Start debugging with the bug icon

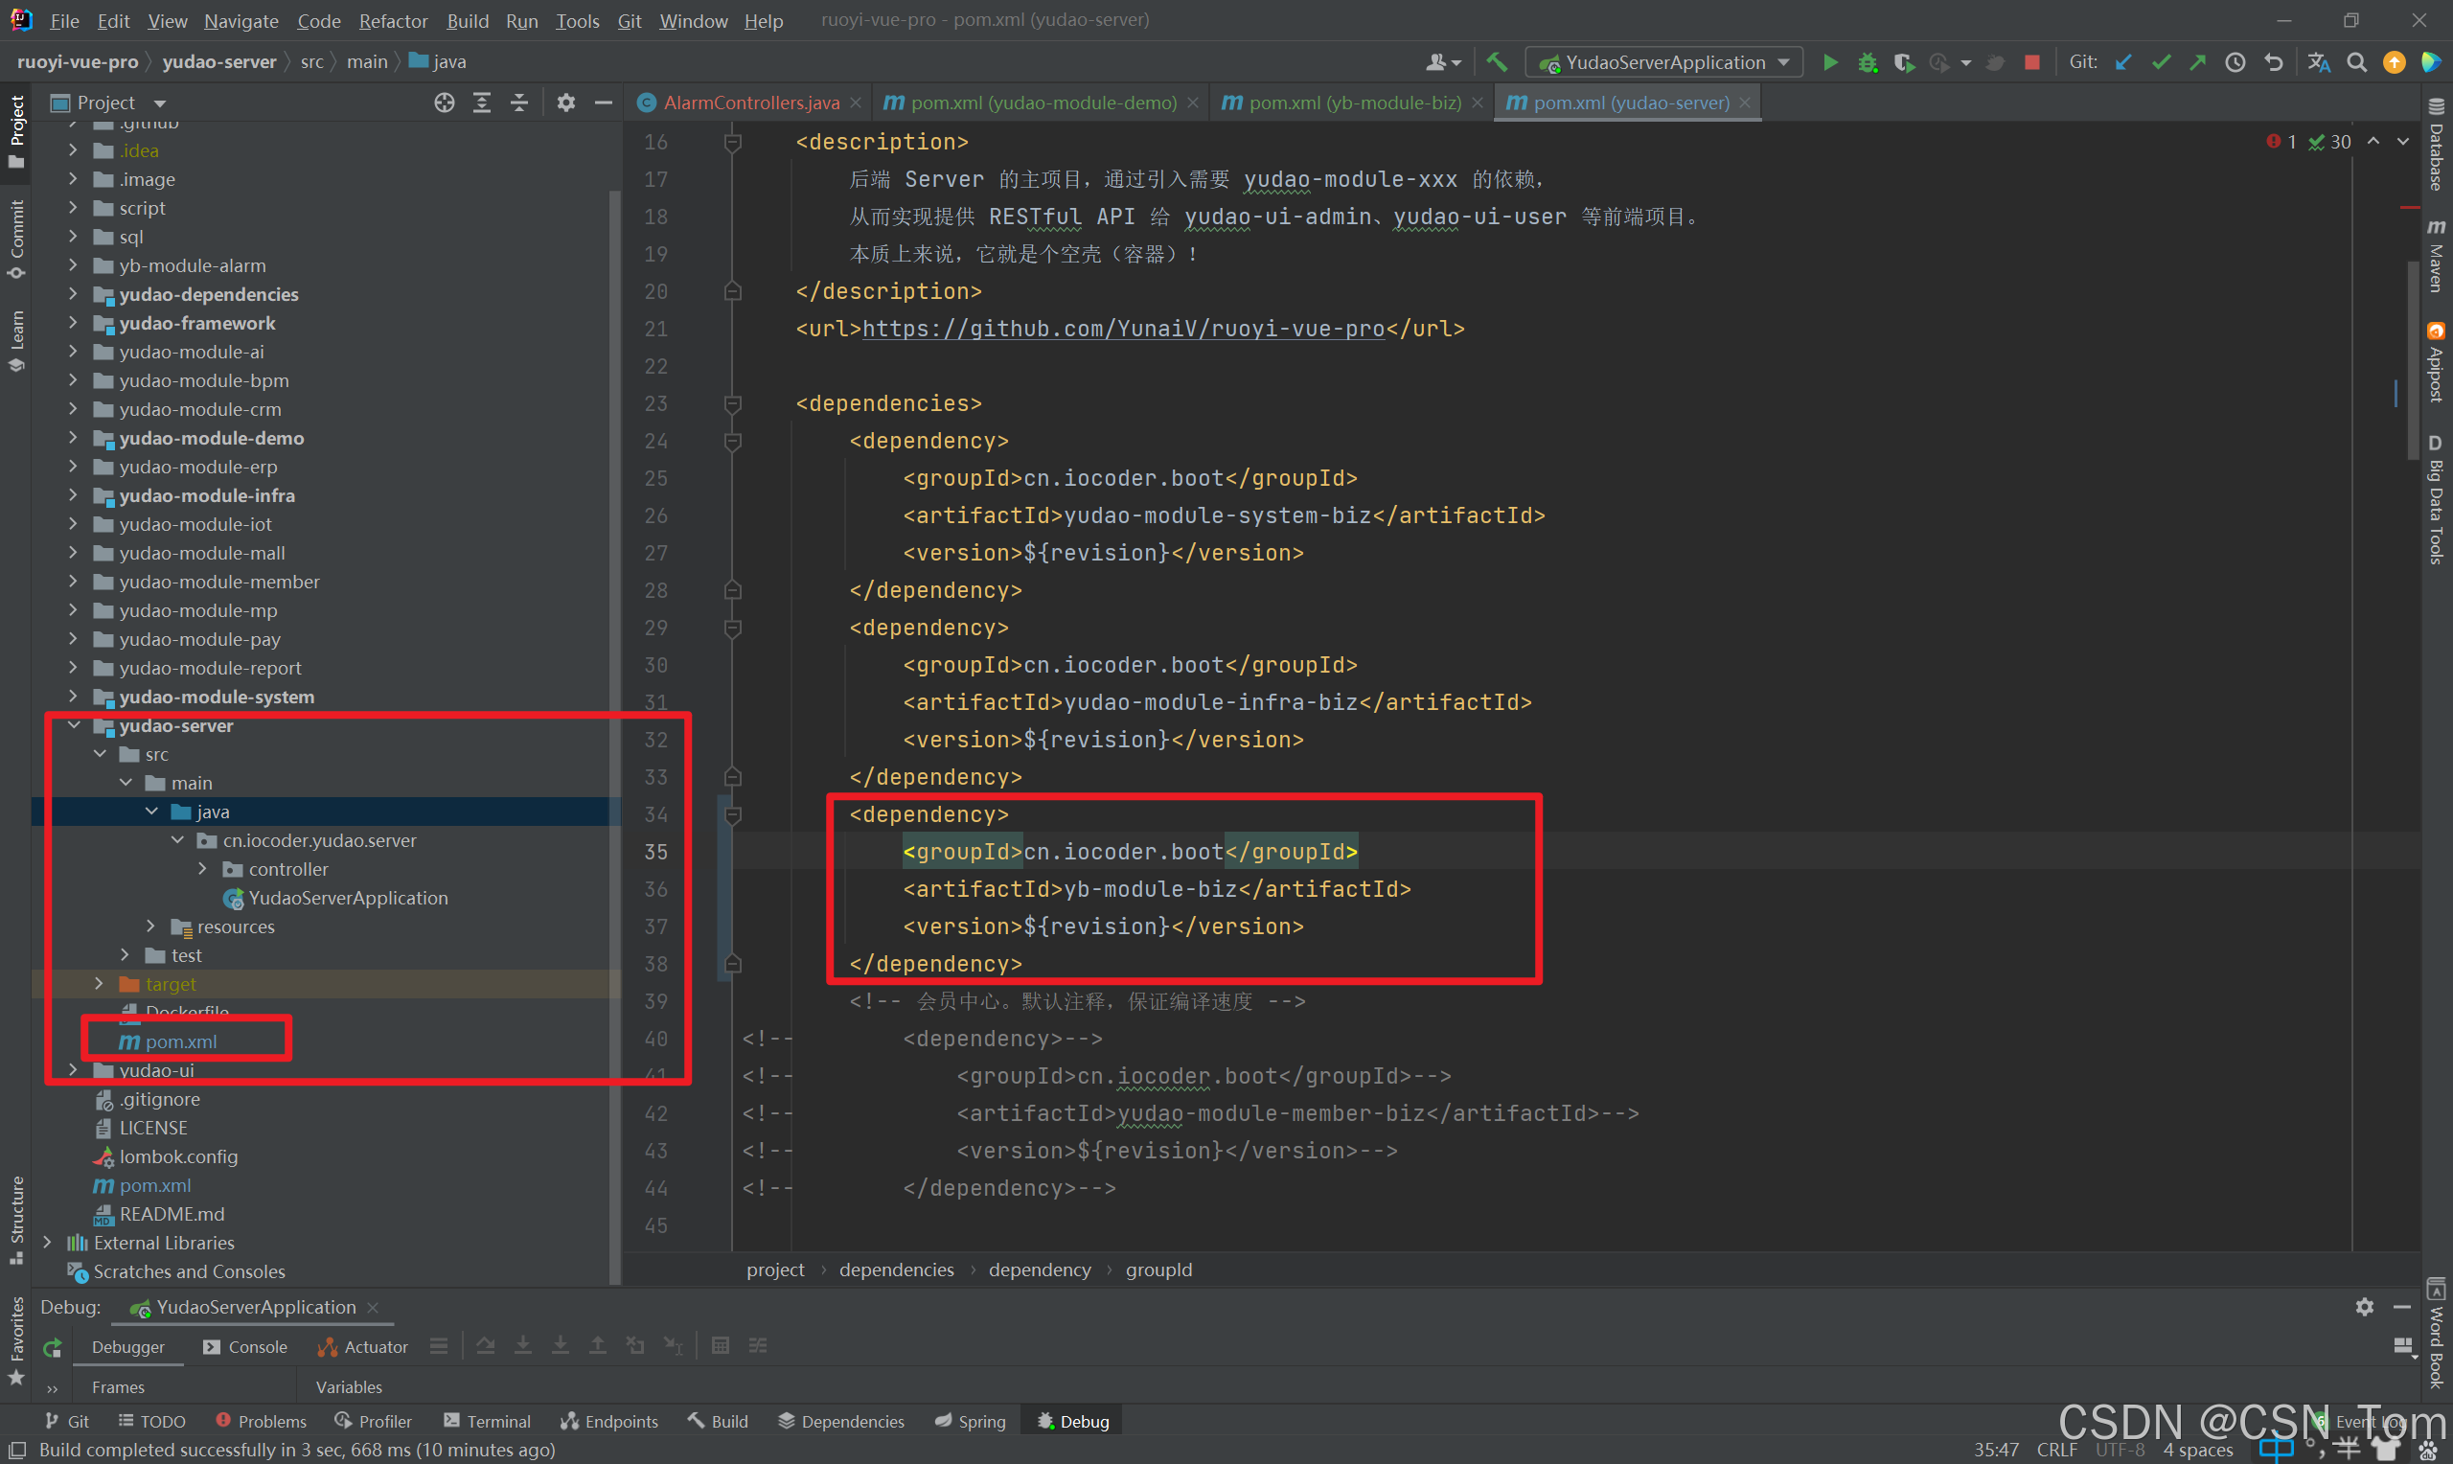coord(1868,62)
